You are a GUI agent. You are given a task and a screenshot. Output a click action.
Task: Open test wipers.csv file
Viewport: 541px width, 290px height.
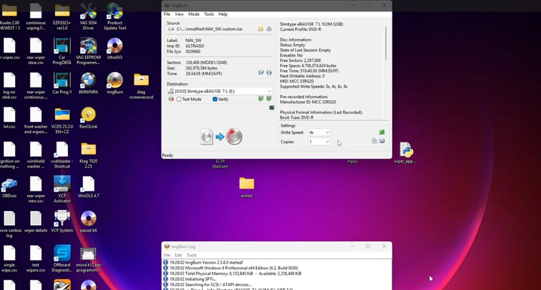(x=35, y=258)
